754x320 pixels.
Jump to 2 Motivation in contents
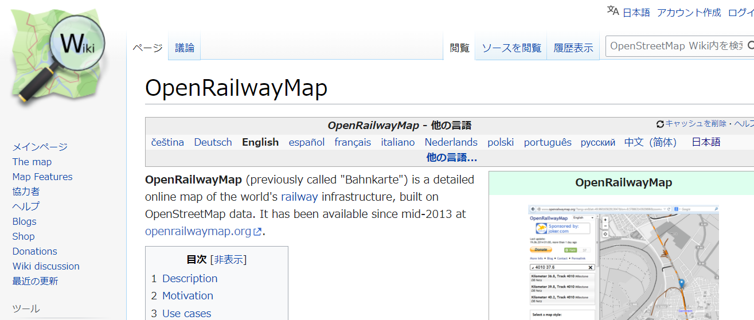click(182, 296)
